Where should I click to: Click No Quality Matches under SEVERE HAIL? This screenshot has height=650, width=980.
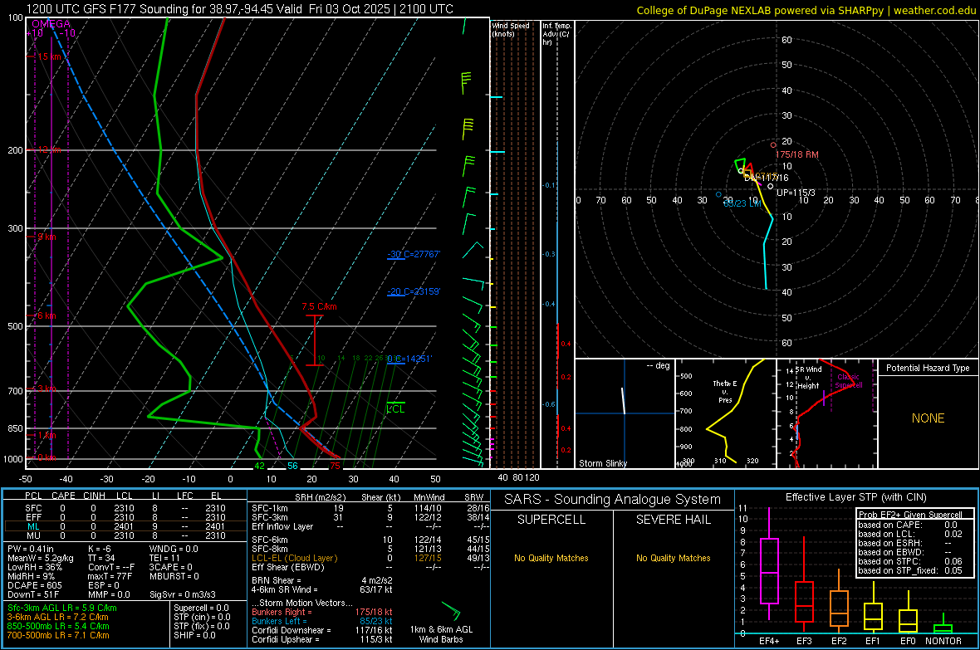pos(673,558)
